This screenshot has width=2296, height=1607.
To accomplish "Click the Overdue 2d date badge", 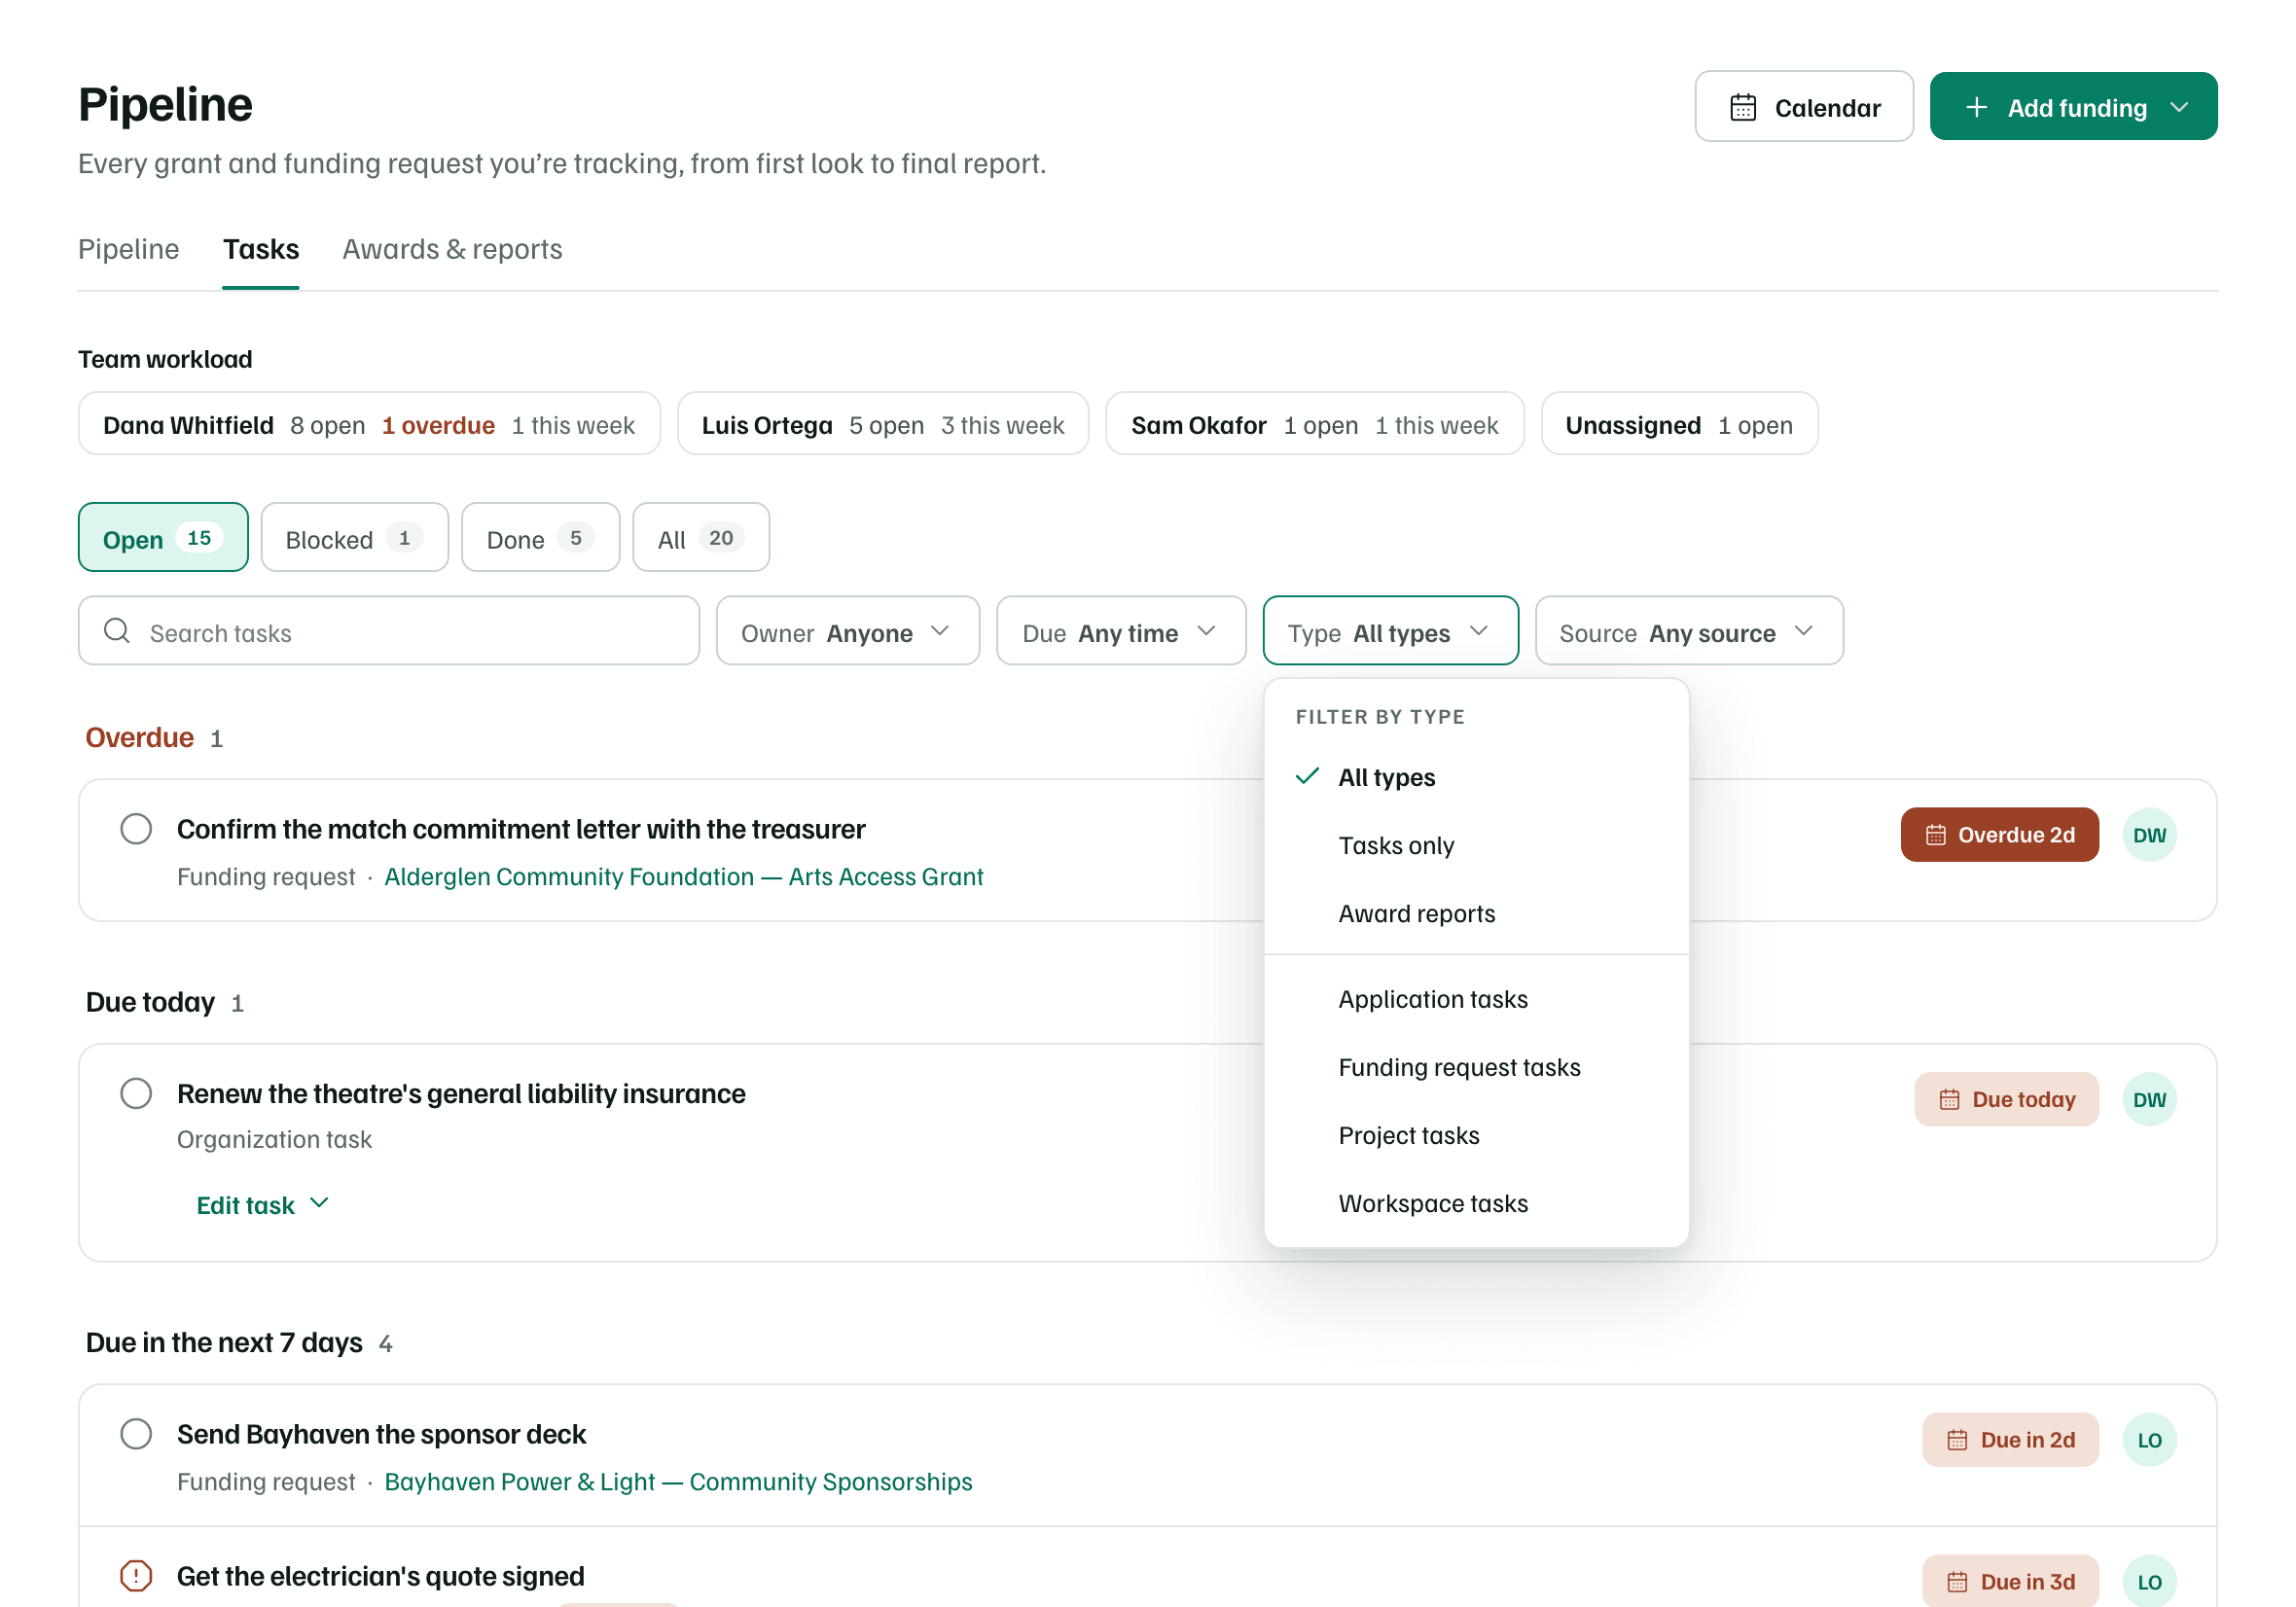I will coord(1999,835).
